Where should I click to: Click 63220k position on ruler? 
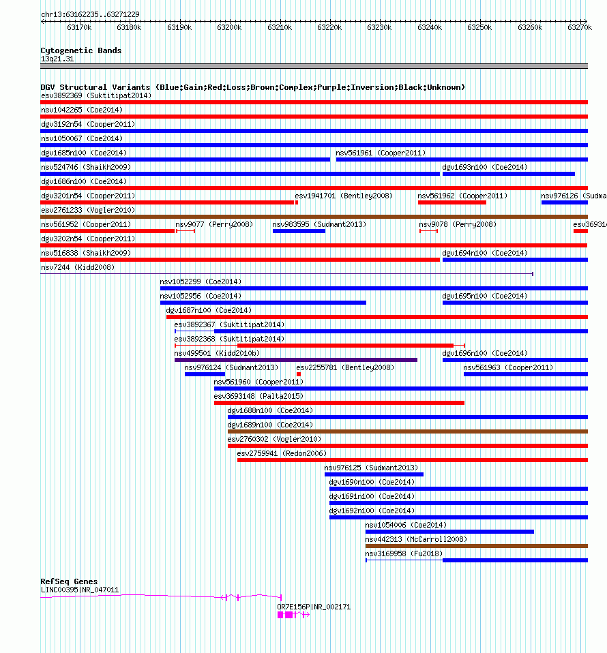329,27
